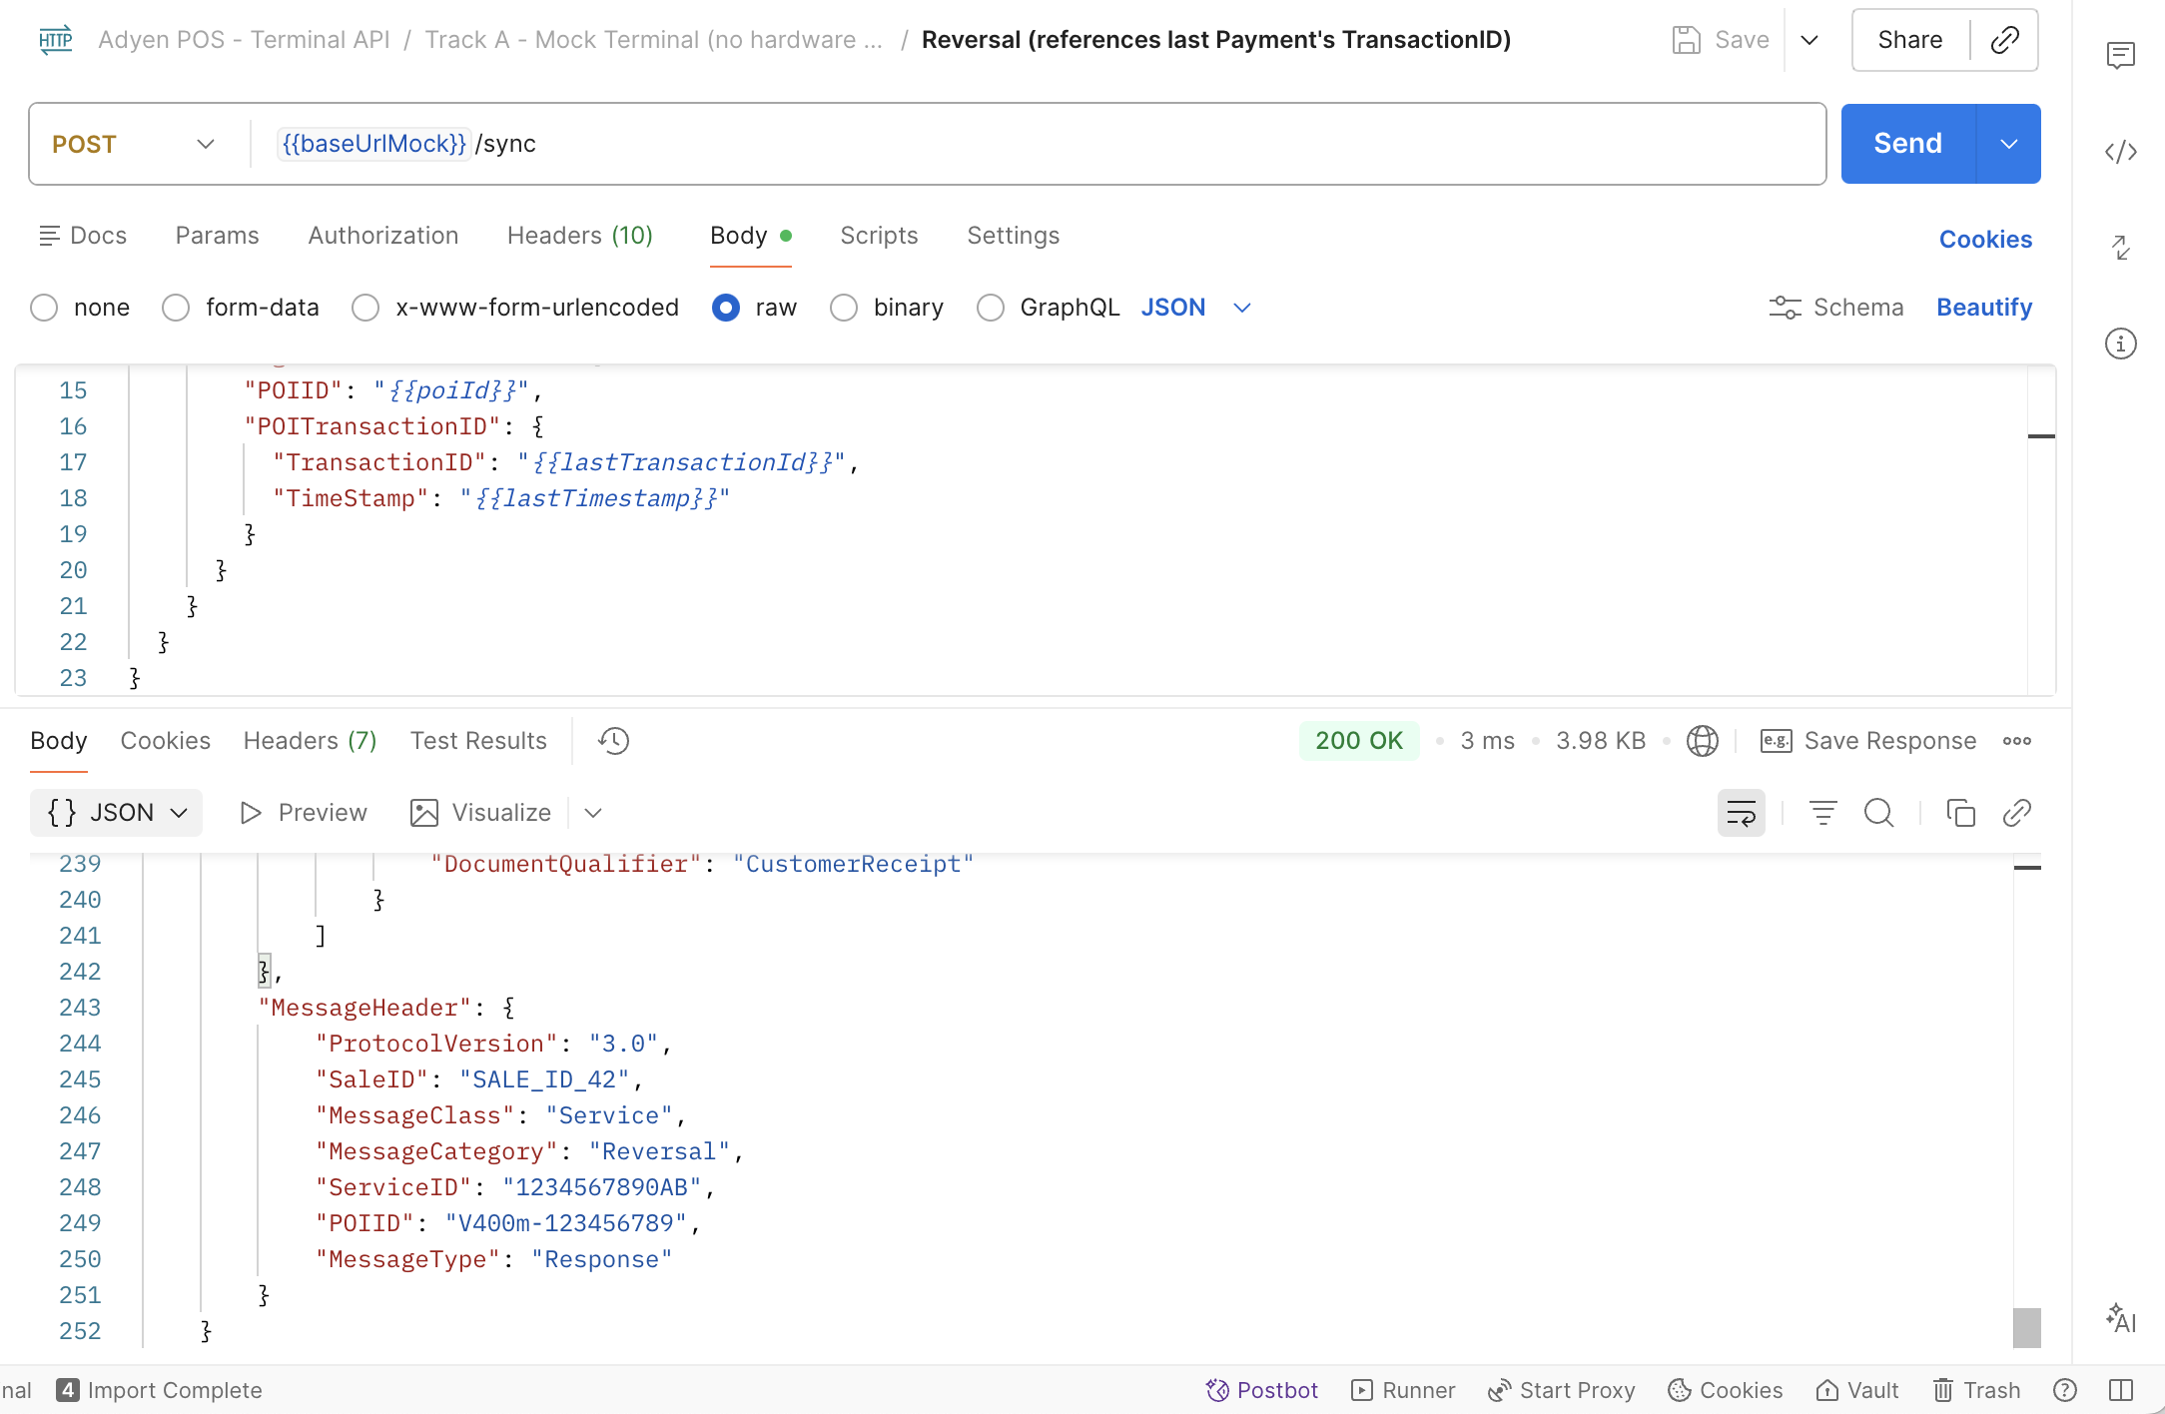The height and width of the screenshot is (1414, 2165).
Task: Click the Share button
Action: (1909, 40)
